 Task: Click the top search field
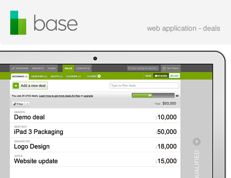[143, 68]
